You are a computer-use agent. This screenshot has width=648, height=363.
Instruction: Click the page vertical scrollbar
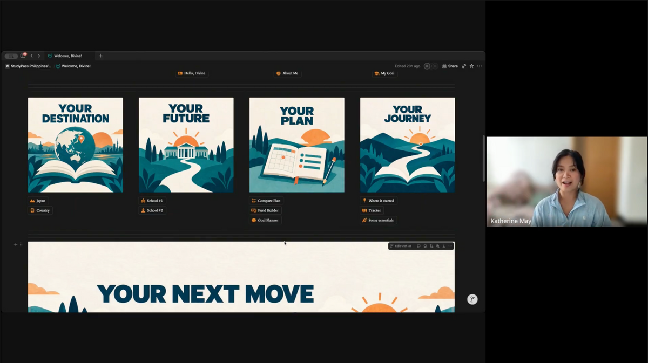(x=484, y=158)
